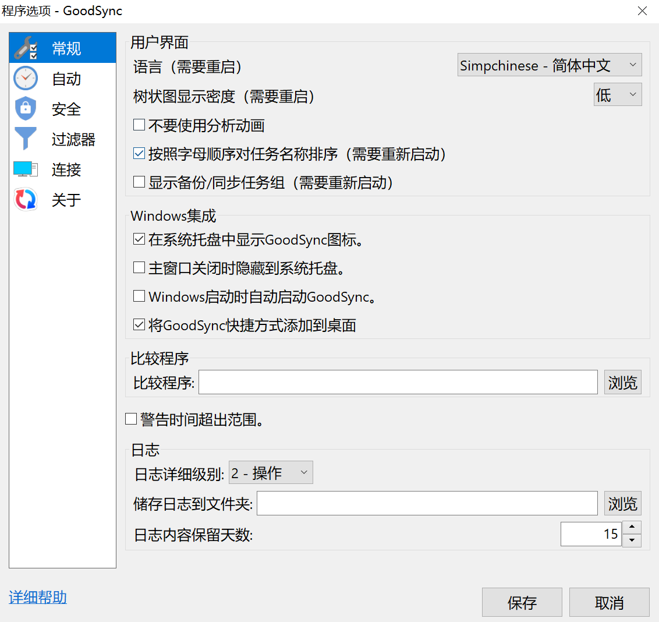Click the 取消 button
Image resolution: width=659 pixels, height=622 pixels.
pyautogui.click(x=610, y=602)
